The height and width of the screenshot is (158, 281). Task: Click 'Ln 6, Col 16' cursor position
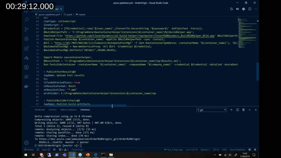pos(191,150)
